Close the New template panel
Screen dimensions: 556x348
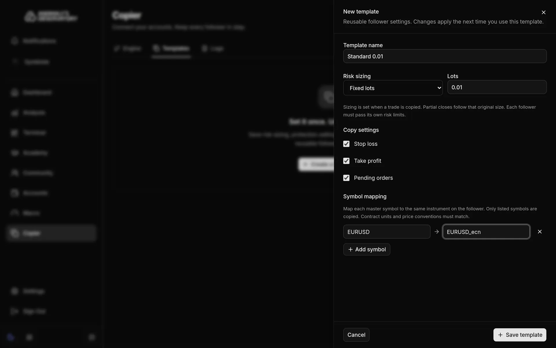tap(544, 12)
